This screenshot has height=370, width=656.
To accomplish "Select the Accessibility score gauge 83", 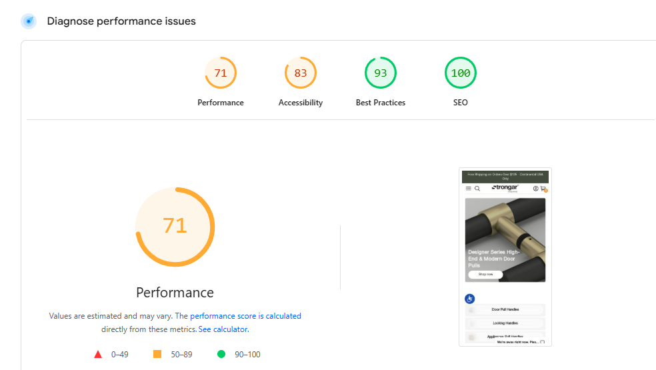I will click(x=301, y=73).
